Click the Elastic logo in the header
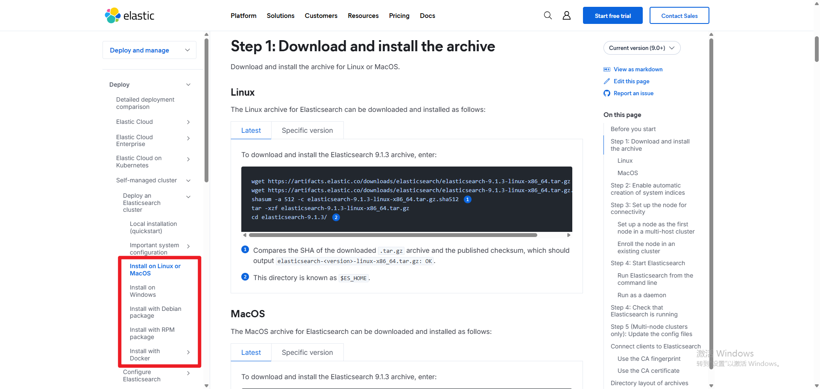The image size is (820, 389). 129,15
